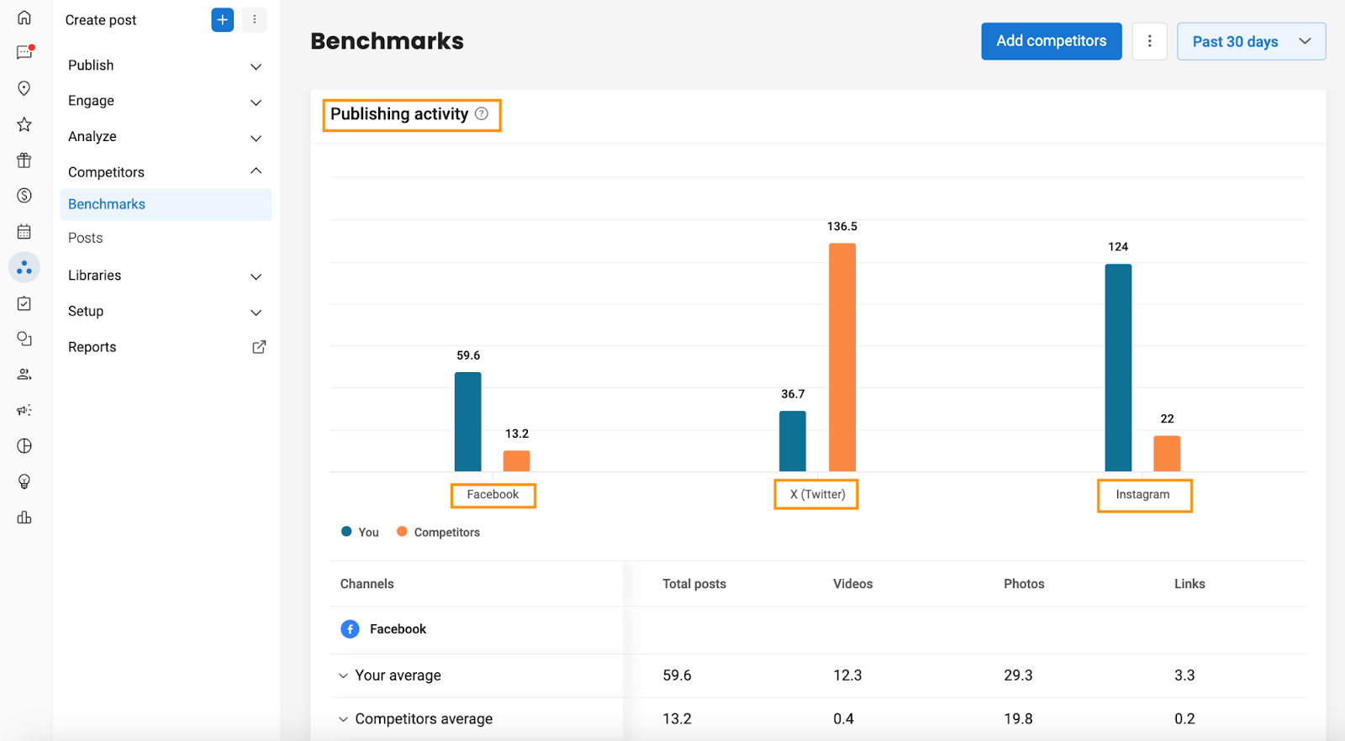
Task: Open the Past 30 days date dropdown
Action: coord(1252,41)
